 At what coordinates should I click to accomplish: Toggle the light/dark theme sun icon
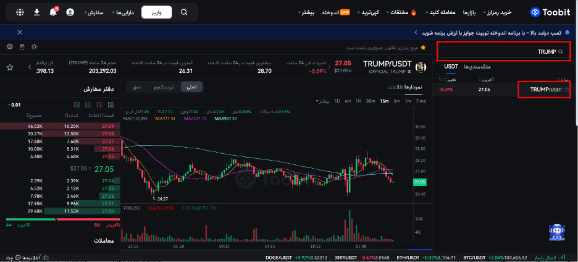pyautogui.click(x=33, y=47)
